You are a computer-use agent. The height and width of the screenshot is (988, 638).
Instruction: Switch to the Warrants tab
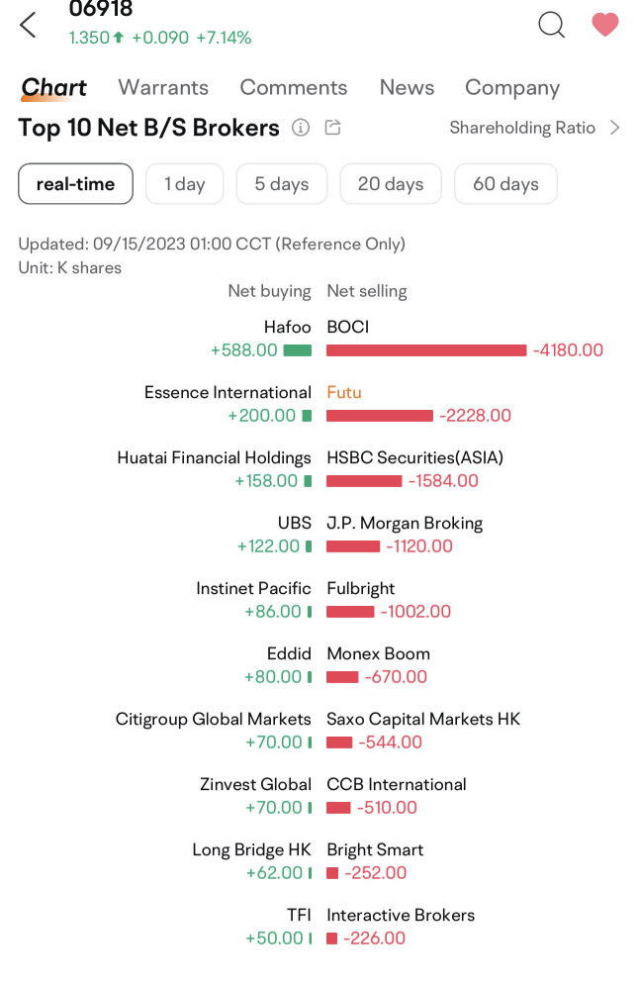point(163,87)
